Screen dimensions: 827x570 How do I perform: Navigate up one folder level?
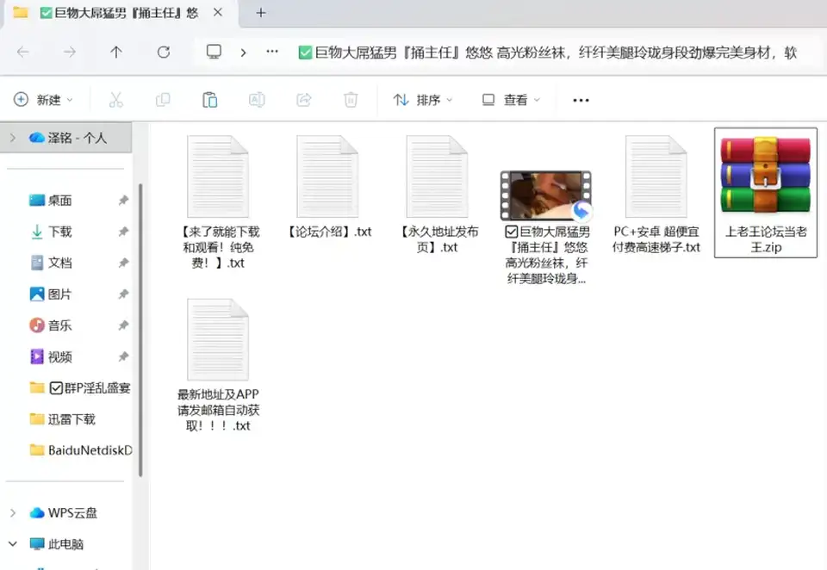116,52
